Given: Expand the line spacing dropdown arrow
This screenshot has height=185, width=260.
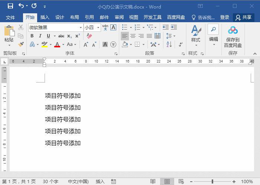Looking at the screenshot, I should click(175, 36).
